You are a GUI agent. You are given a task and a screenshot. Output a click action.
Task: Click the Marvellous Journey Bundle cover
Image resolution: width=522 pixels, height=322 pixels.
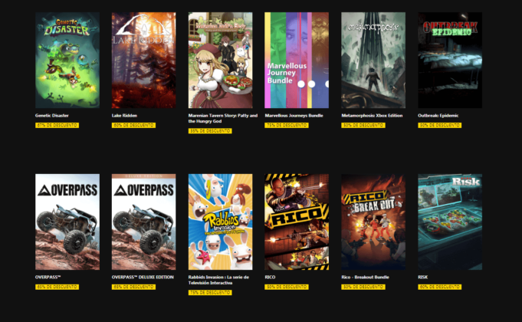297,61
